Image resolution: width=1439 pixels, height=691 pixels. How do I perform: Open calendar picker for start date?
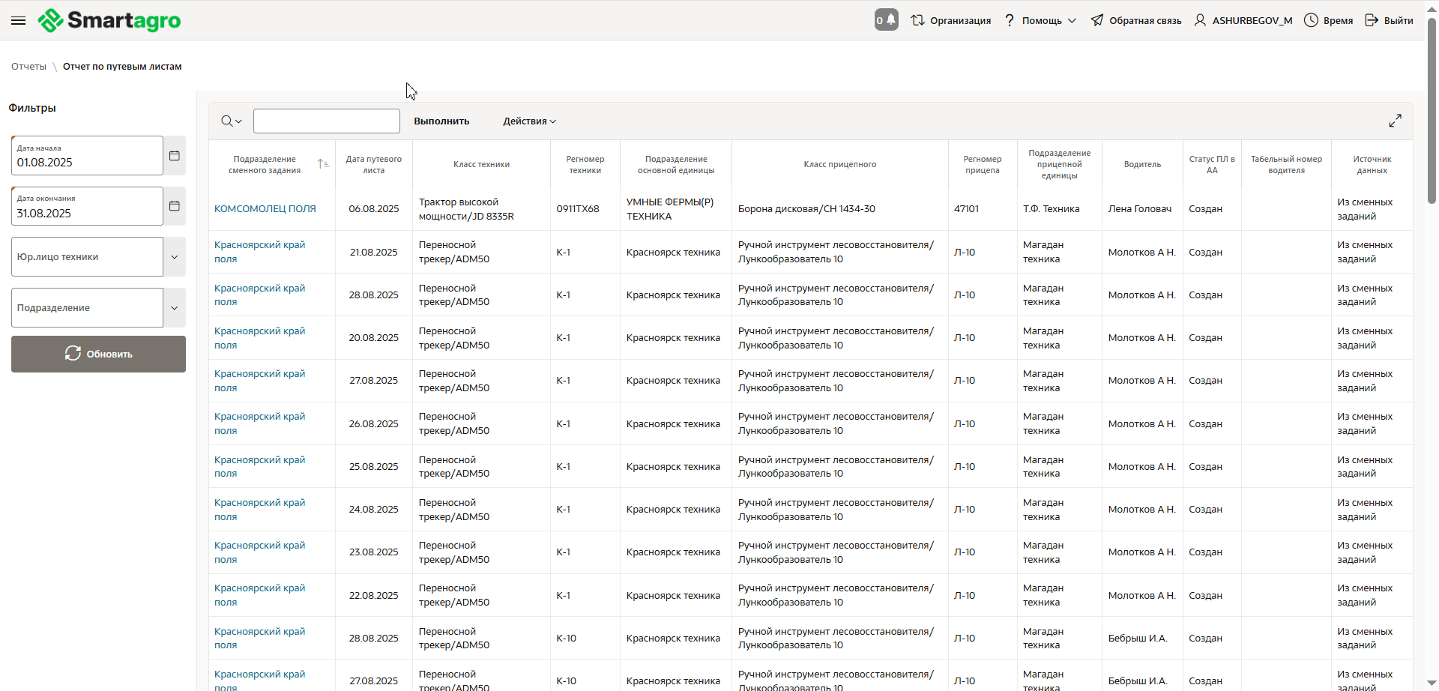[175, 156]
